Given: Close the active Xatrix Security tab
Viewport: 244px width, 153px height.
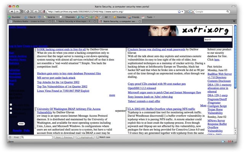Looking at the screenshot, I should 140,21.
